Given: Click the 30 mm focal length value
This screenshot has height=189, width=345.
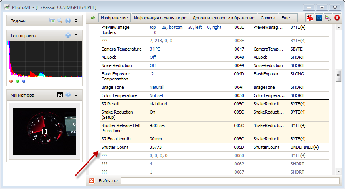Looking at the screenshot, I should tap(156, 139).
